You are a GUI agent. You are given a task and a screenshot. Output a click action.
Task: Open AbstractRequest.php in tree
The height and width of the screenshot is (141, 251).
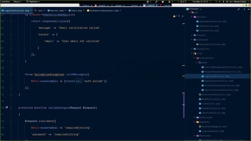[x=213, y=127]
